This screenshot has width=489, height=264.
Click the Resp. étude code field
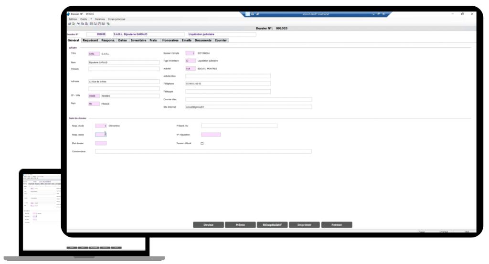(101, 126)
